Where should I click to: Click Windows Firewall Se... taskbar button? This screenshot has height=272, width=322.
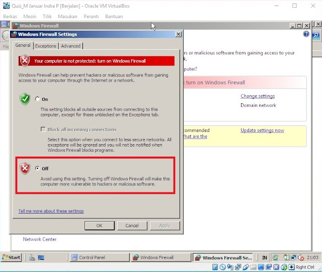(x=222, y=257)
